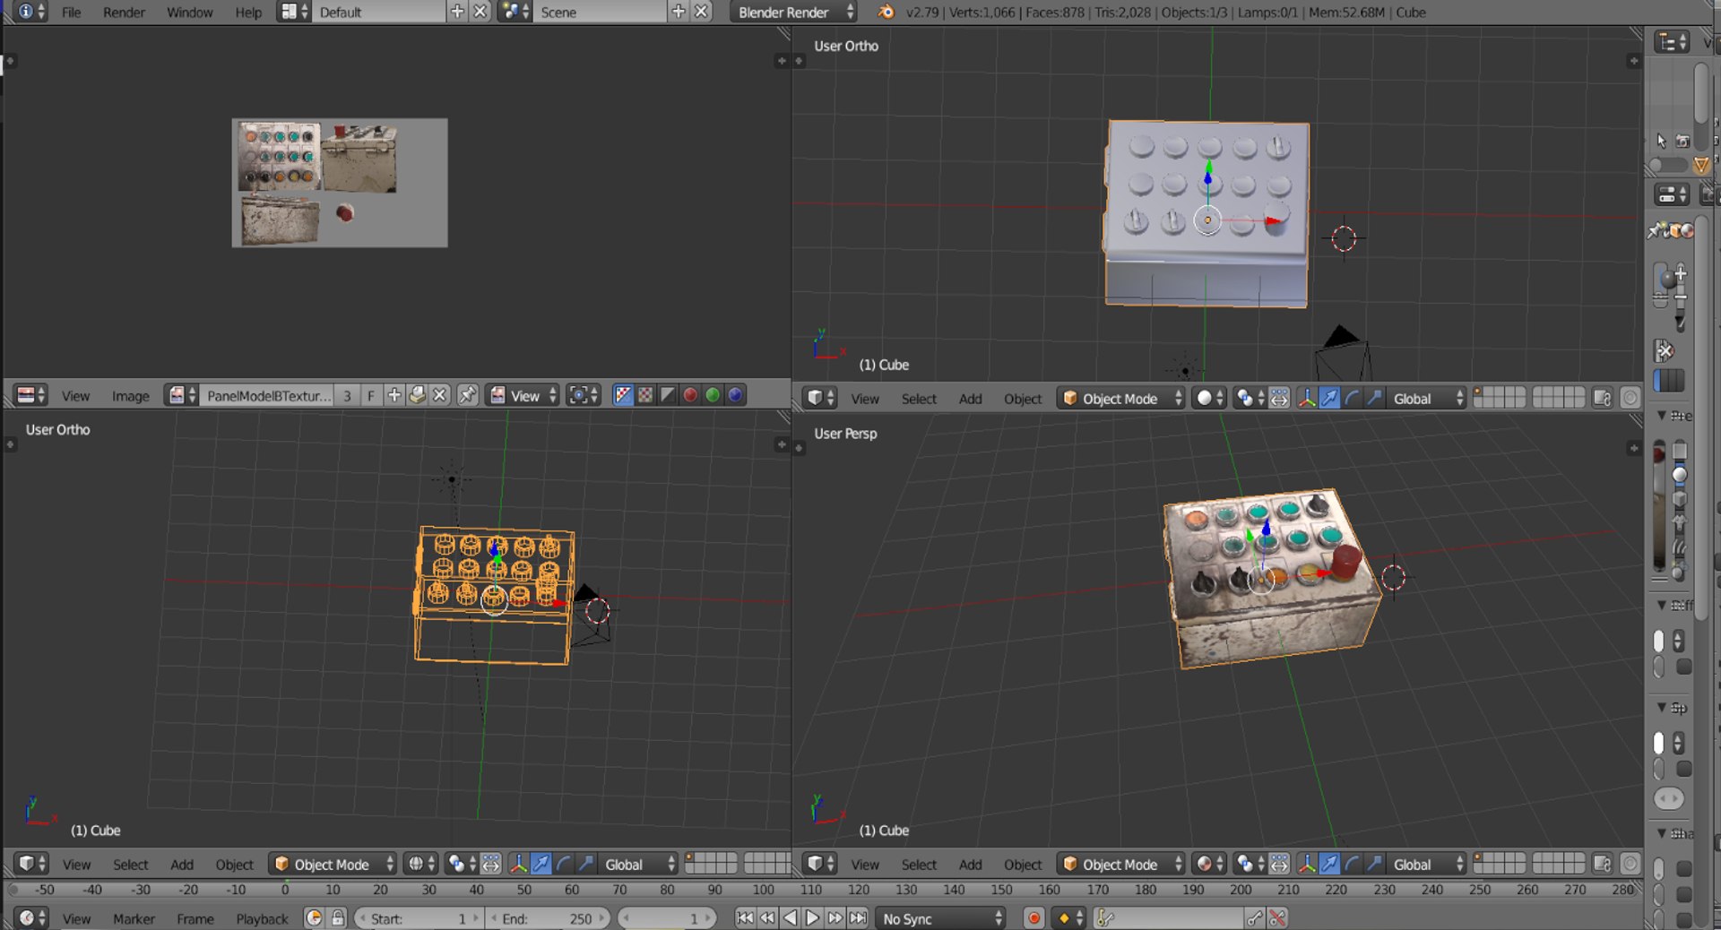Viewport: 1721px width, 930px height.
Task: Open the Marker menu in the timeline
Action: point(134,918)
